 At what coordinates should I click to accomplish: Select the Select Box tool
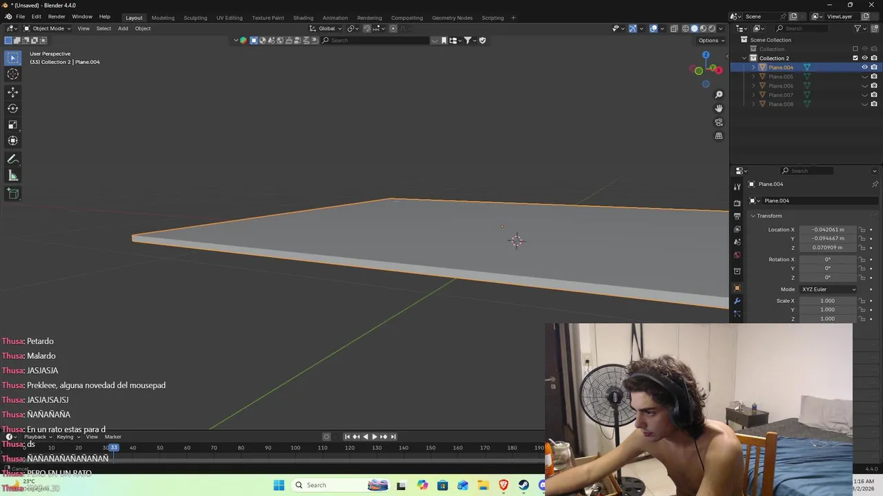(x=12, y=58)
